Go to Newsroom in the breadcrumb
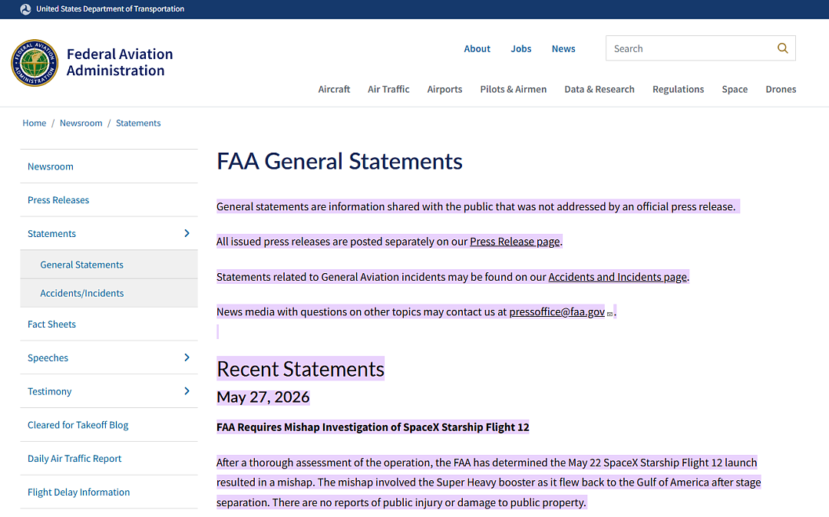Image resolution: width=829 pixels, height=517 pixels. [x=81, y=123]
